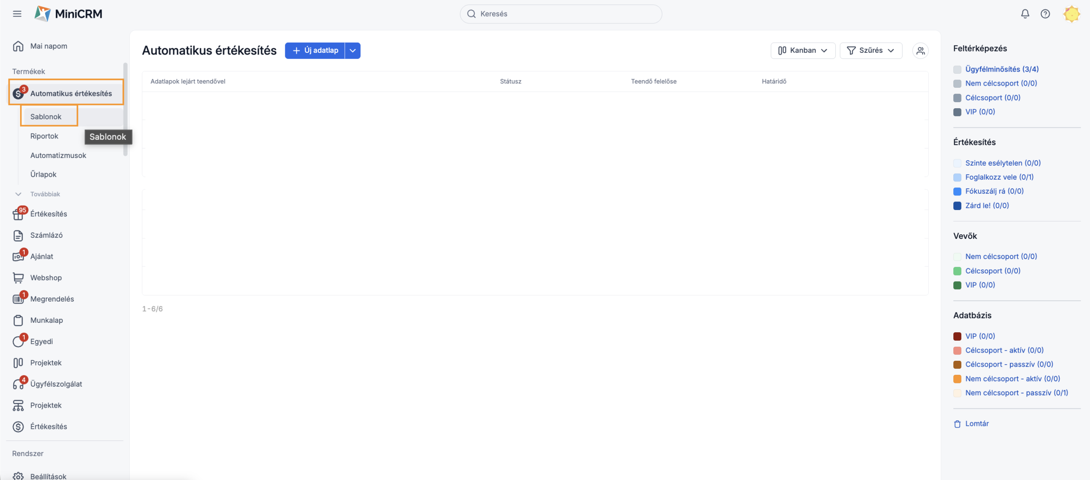Viewport: 1090px width, 480px height.
Task: Open the hamburger menu icon
Action: (x=17, y=14)
